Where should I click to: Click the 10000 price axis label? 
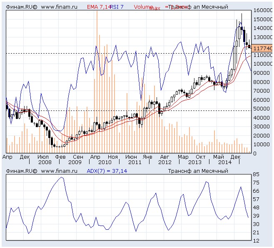tap(262, 144)
